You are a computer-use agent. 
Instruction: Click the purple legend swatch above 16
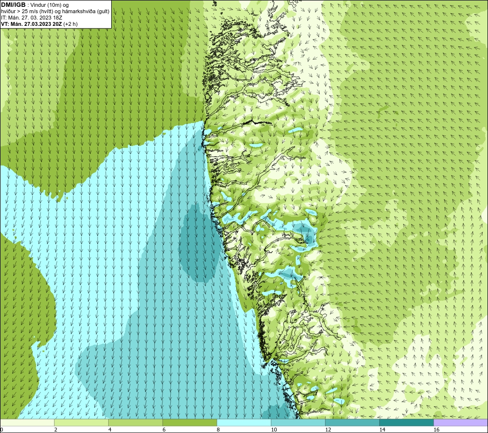[461, 422]
